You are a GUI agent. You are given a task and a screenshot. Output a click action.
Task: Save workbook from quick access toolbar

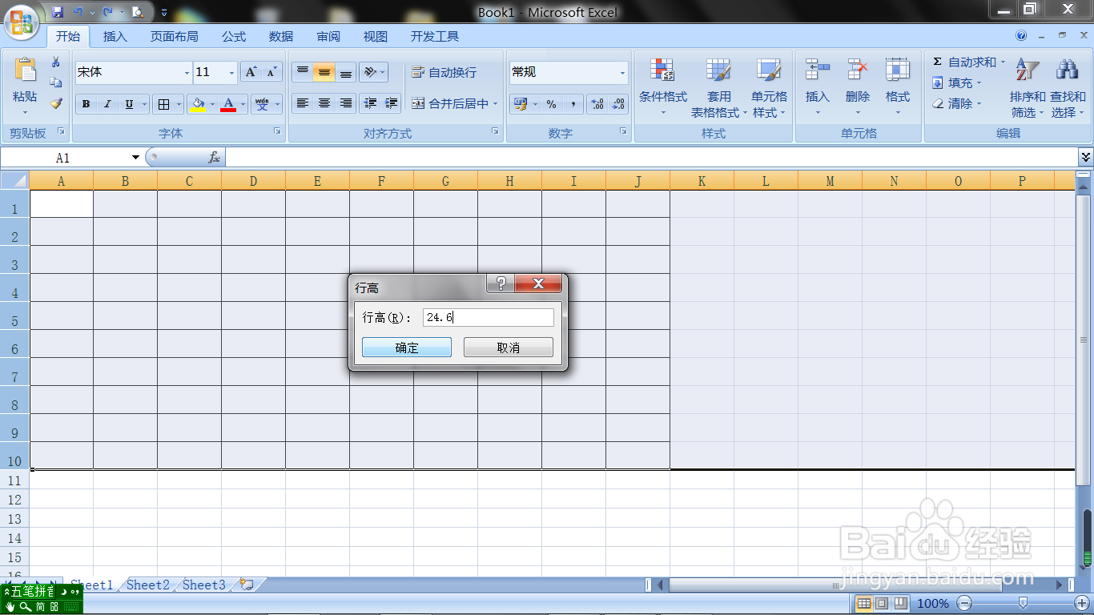58,12
